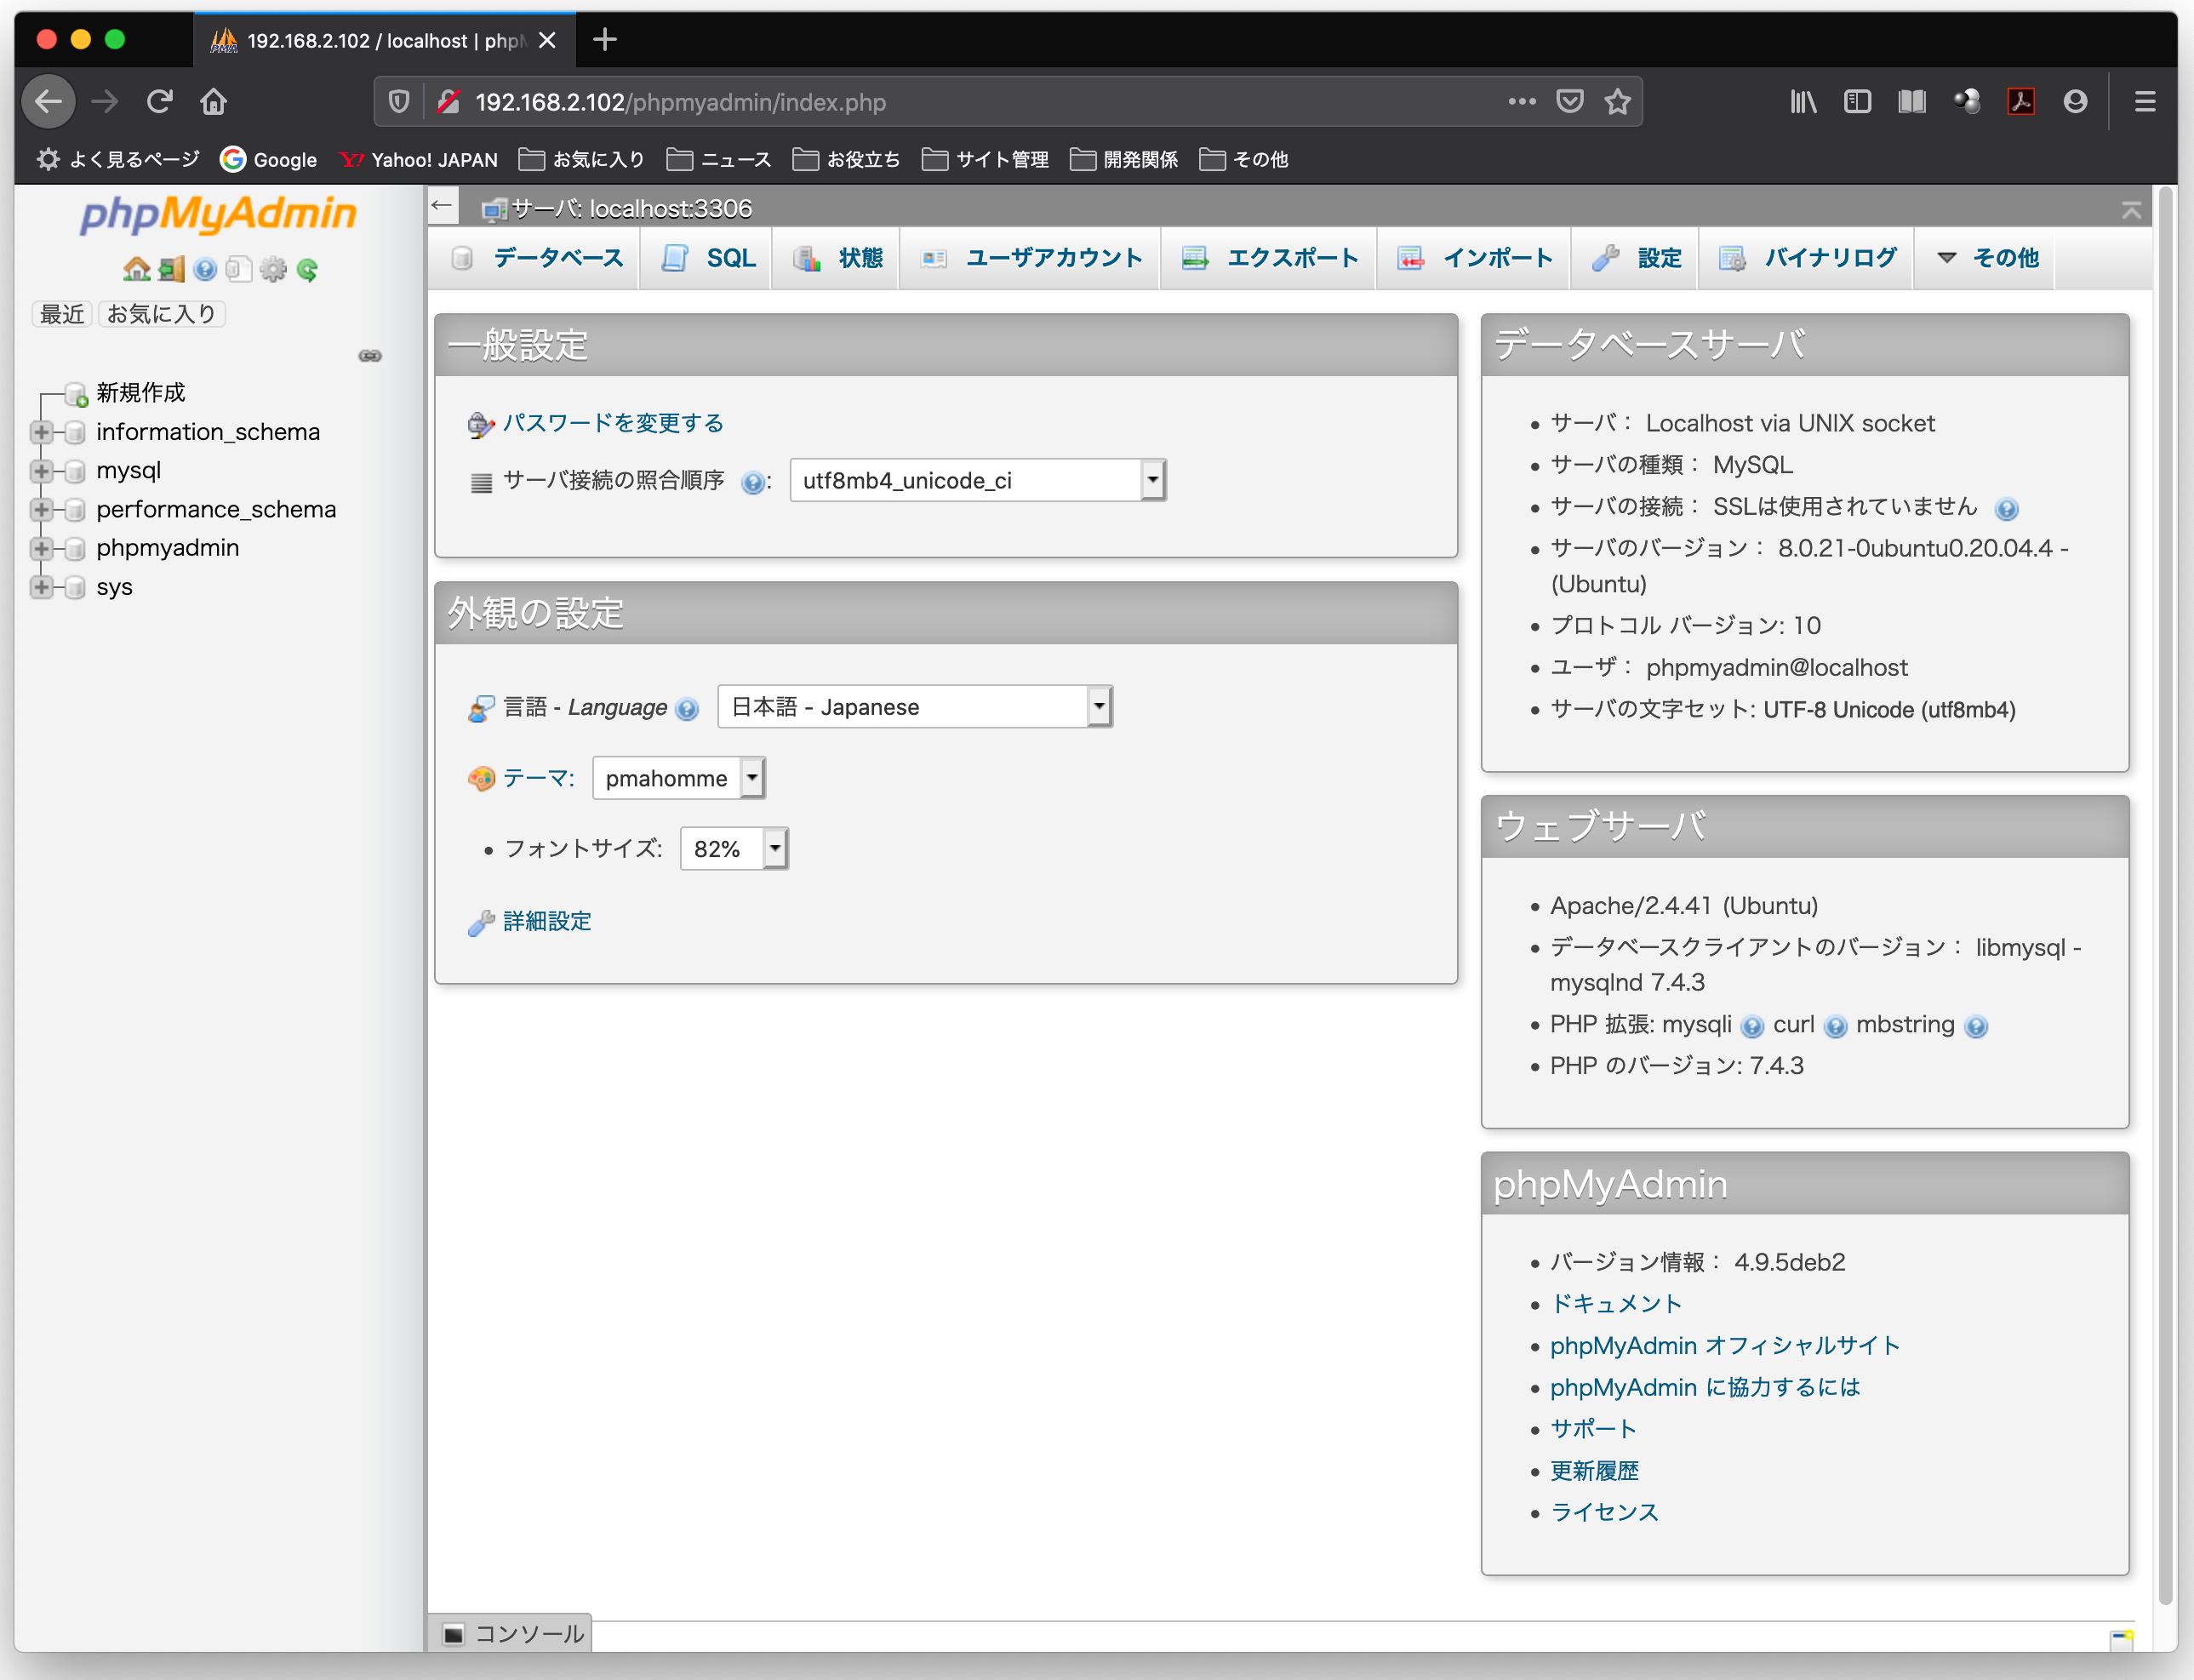Image resolution: width=2194 pixels, height=1680 pixels.
Task: Open the ドキュメント link
Action: click(x=1616, y=1304)
